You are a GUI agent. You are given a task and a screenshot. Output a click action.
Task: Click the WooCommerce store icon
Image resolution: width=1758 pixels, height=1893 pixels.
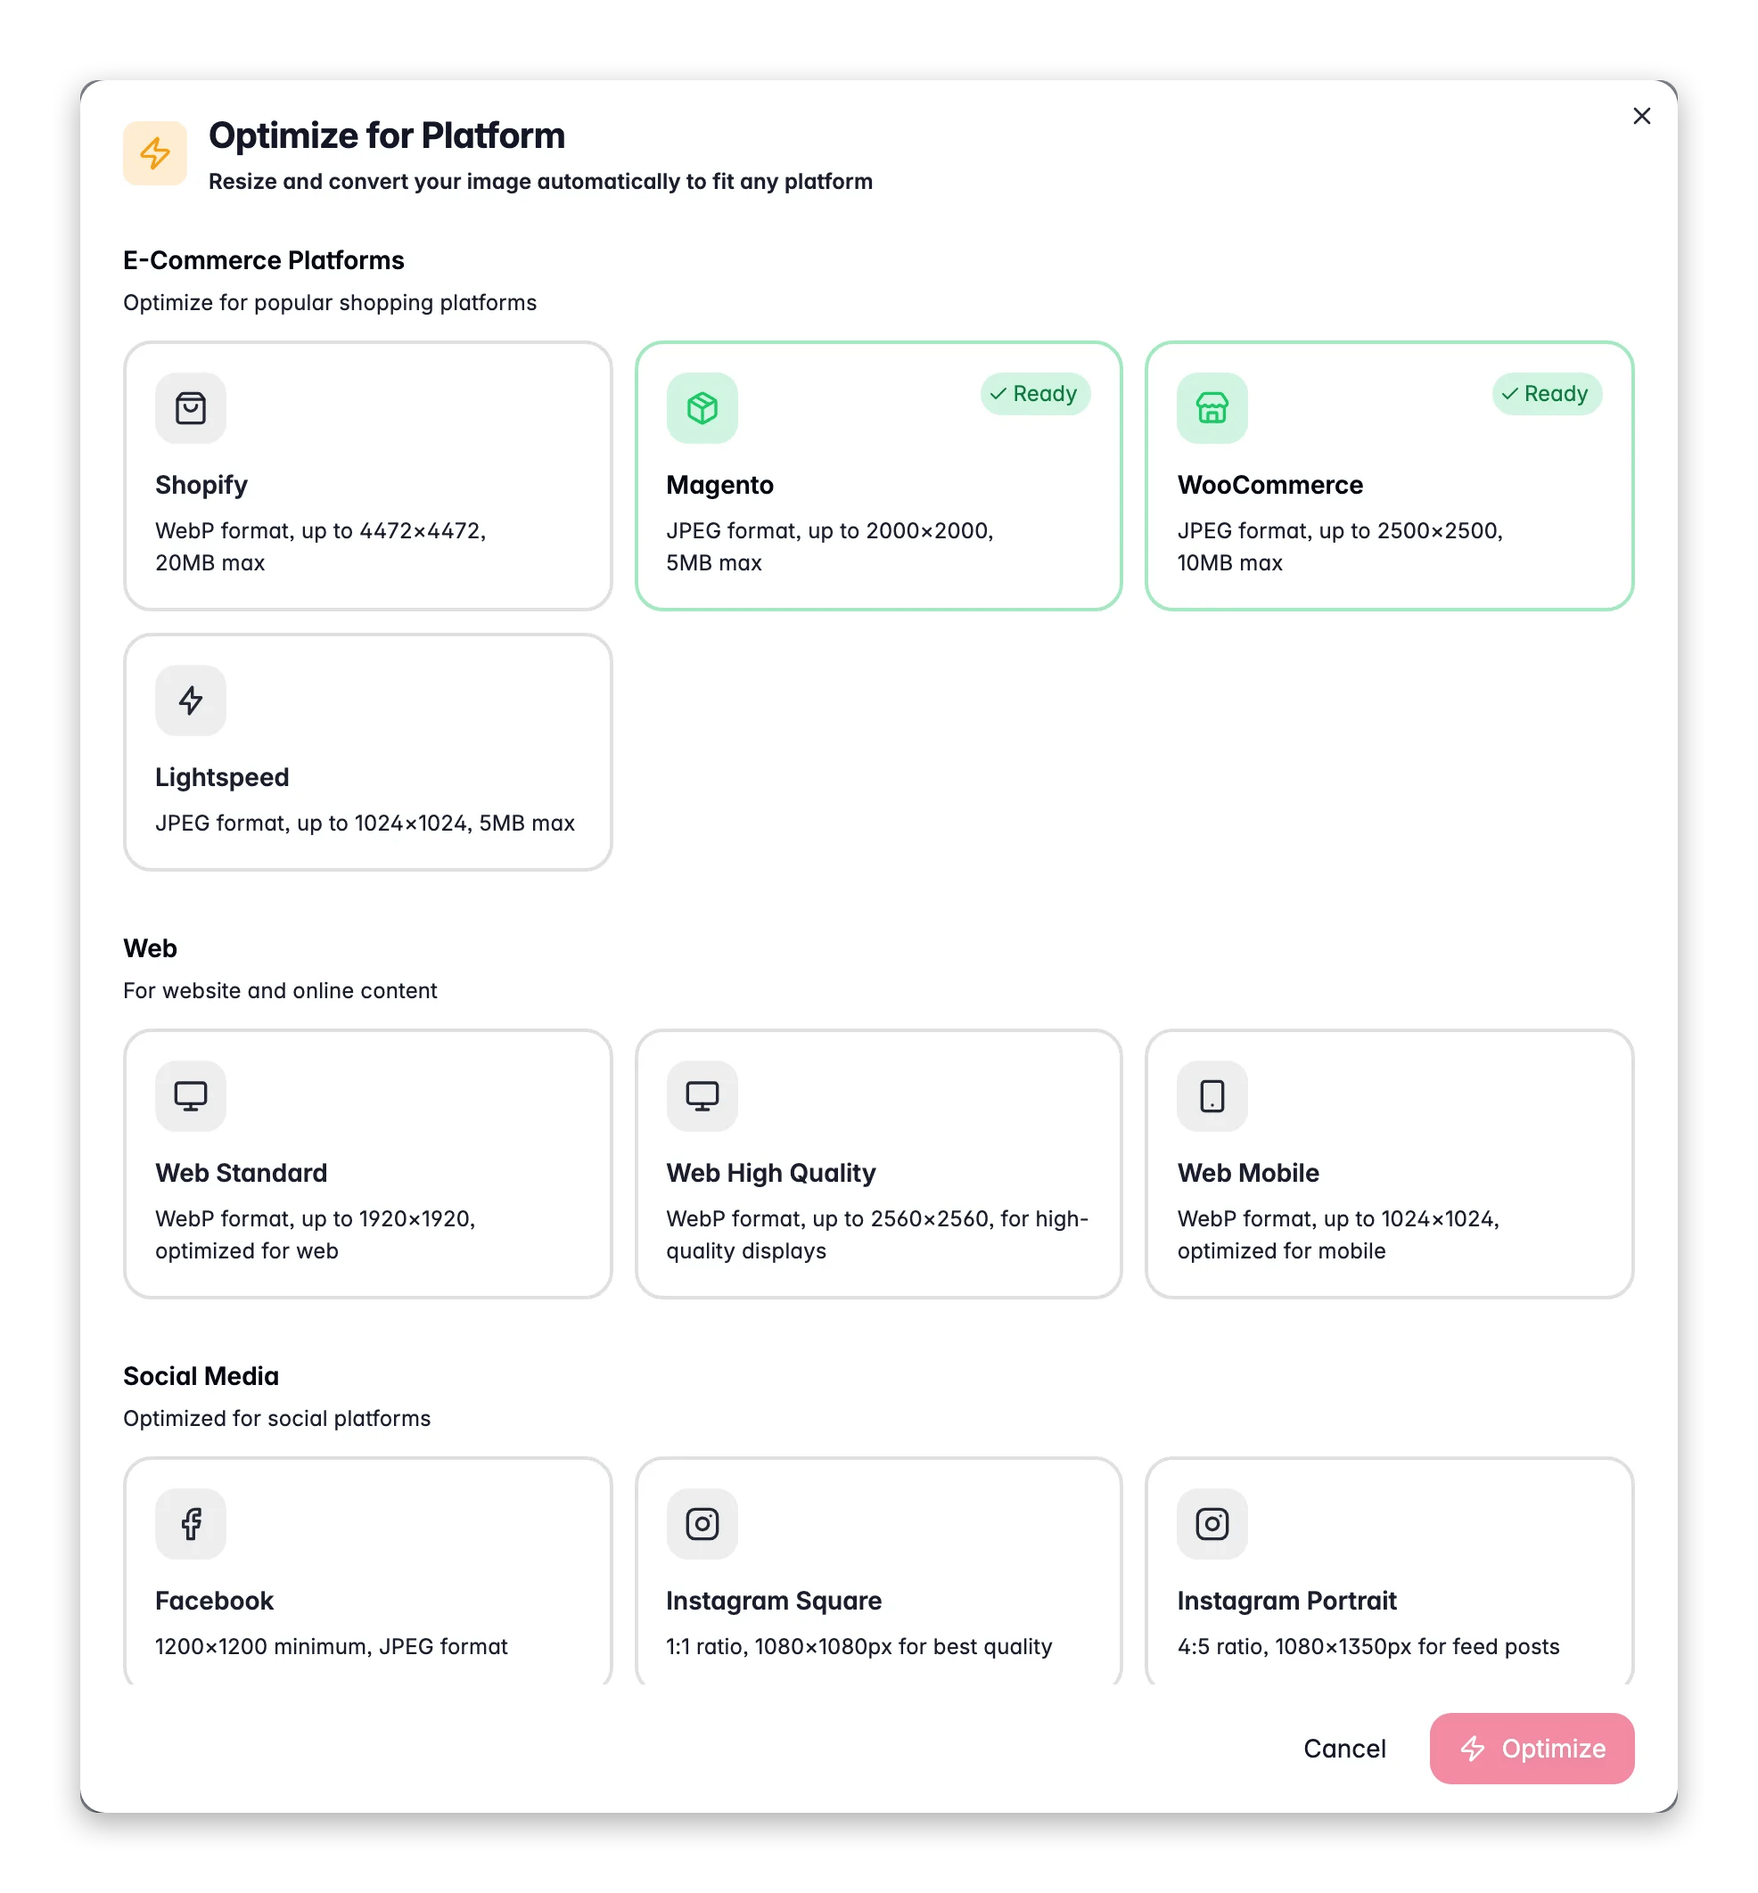point(1212,408)
